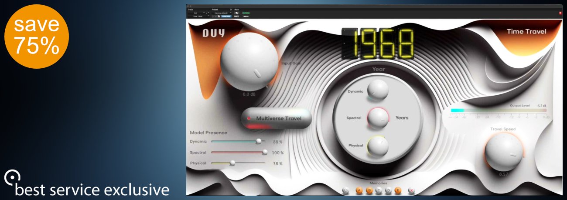Click the Travel Speed knob
567x200 pixels.
coord(503,152)
